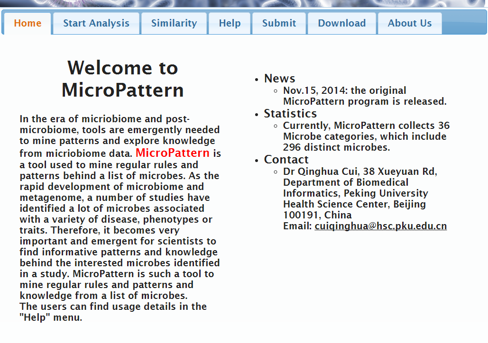Click "metagenome, a number of studies have" line

pyautogui.click(x=115, y=198)
